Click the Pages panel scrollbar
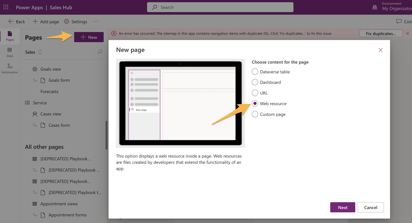This screenshot has height=223, width=412. 106,135
